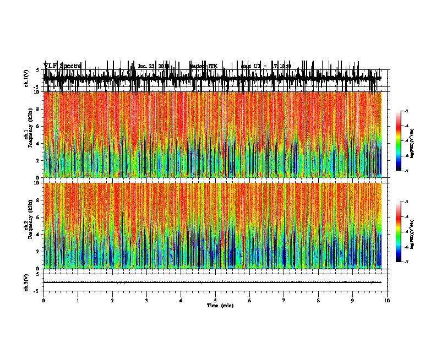Click the ch.1 'Frequency (kHz)' axis label
The height and width of the screenshot is (337, 436).
(30, 128)
